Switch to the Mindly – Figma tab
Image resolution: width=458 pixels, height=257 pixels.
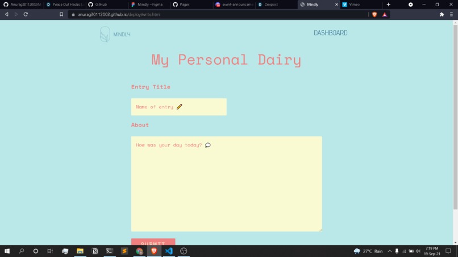[149, 5]
